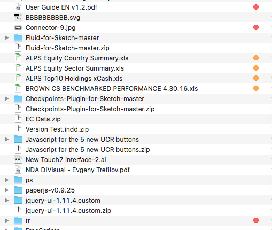The image size is (272, 230).
Task: Select the file name User Guide EN v1.2.pdf
Action: click(x=61, y=7)
